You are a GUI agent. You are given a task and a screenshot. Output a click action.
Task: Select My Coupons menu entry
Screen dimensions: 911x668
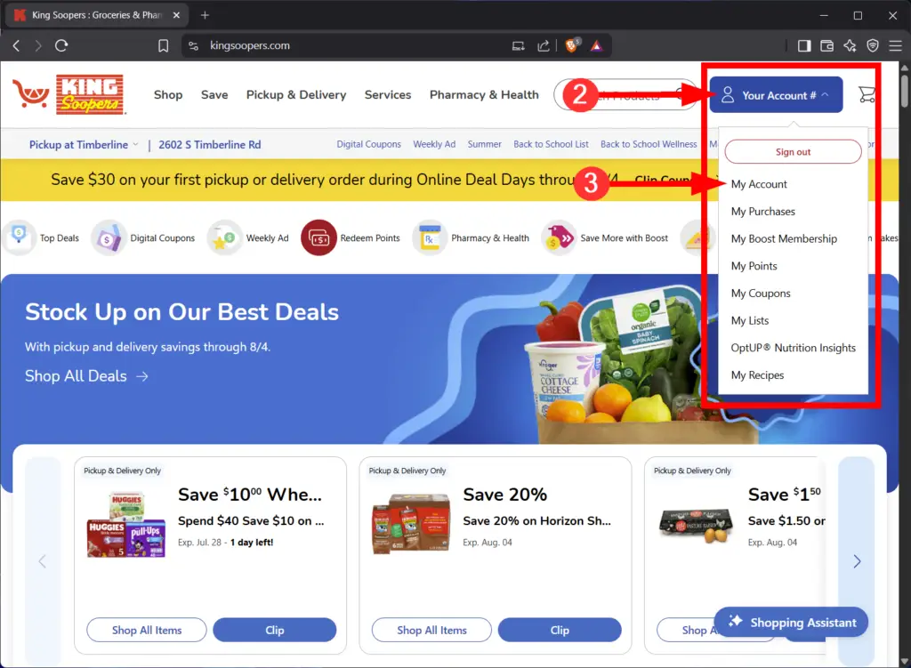tap(761, 294)
